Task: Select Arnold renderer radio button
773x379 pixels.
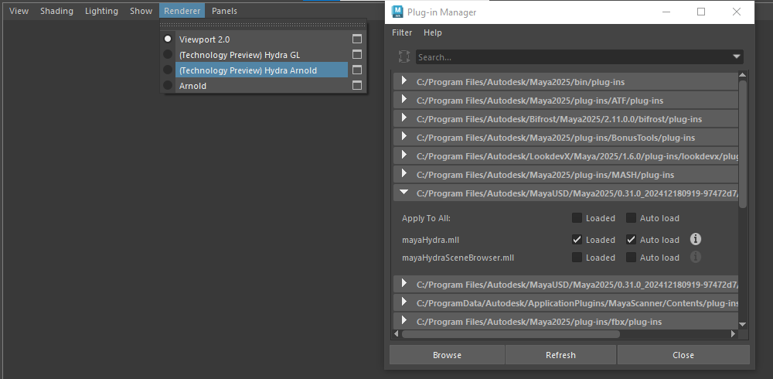Action: (x=168, y=85)
